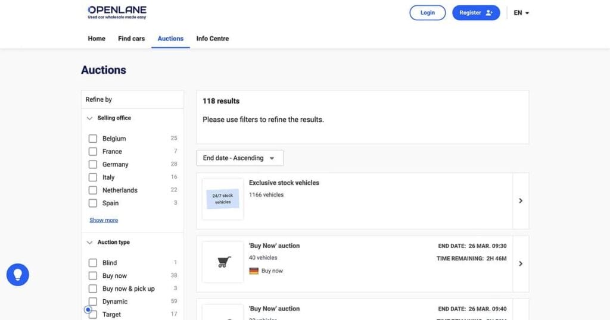Click the lightbulb help icon
610x320 pixels.
(18, 275)
